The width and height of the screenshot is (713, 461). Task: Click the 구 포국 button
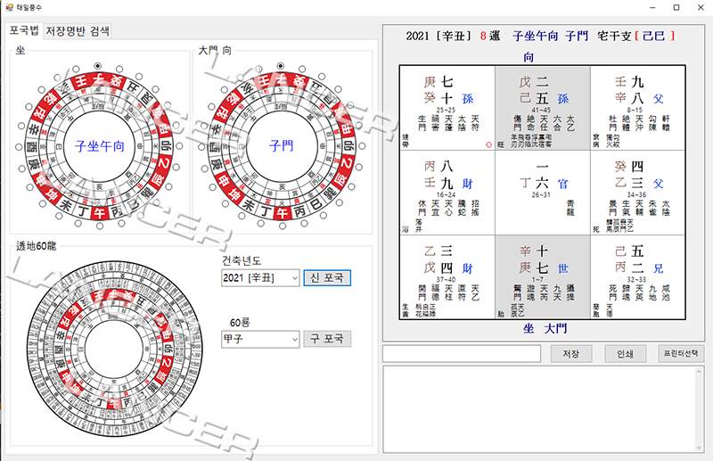pos(327,339)
